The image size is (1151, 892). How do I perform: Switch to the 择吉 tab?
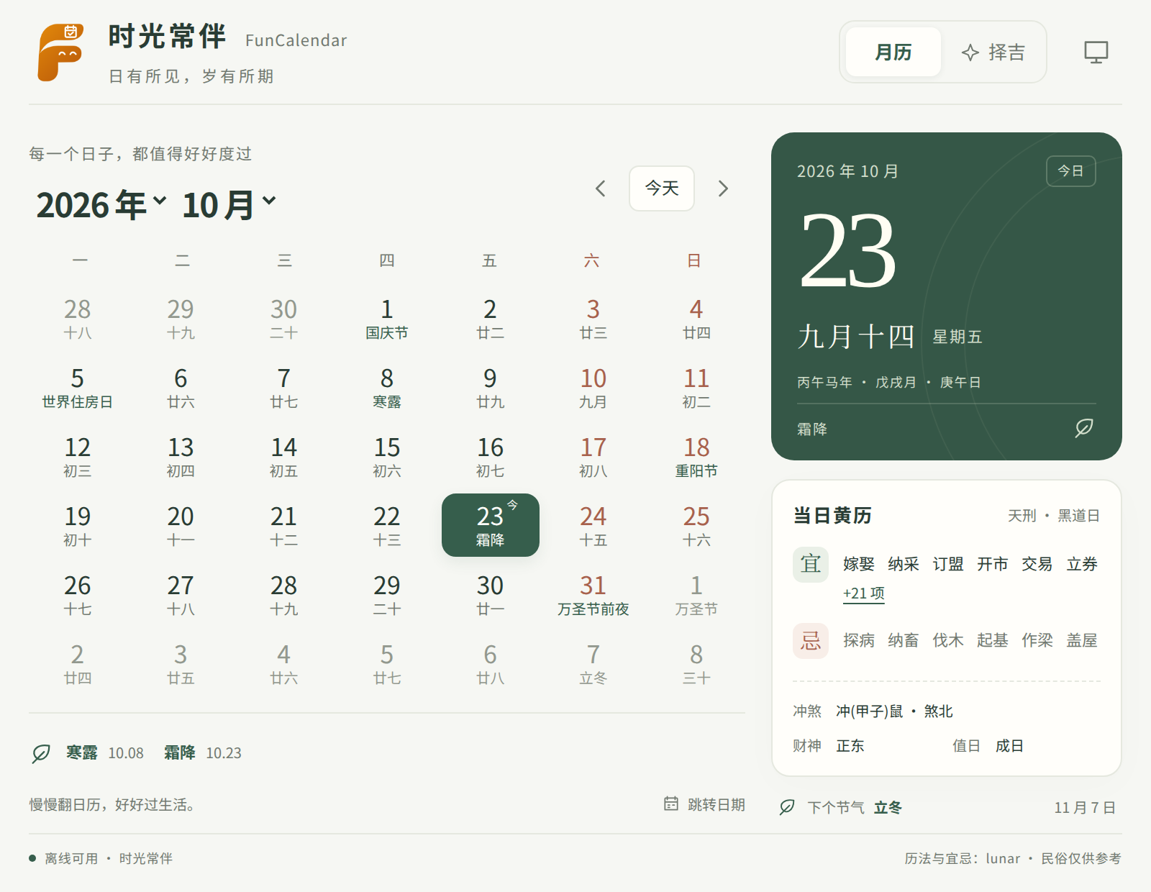pyautogui.click(x=993, y=52)
